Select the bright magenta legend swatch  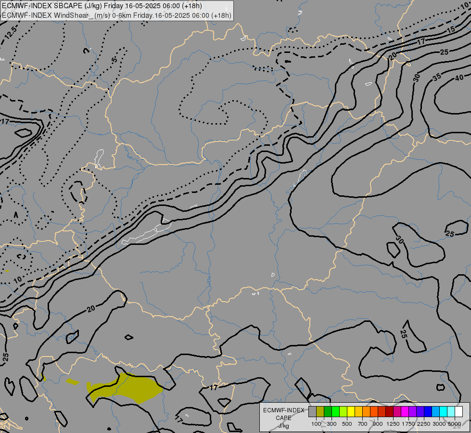pyautogui.click(x=405, y=411)
